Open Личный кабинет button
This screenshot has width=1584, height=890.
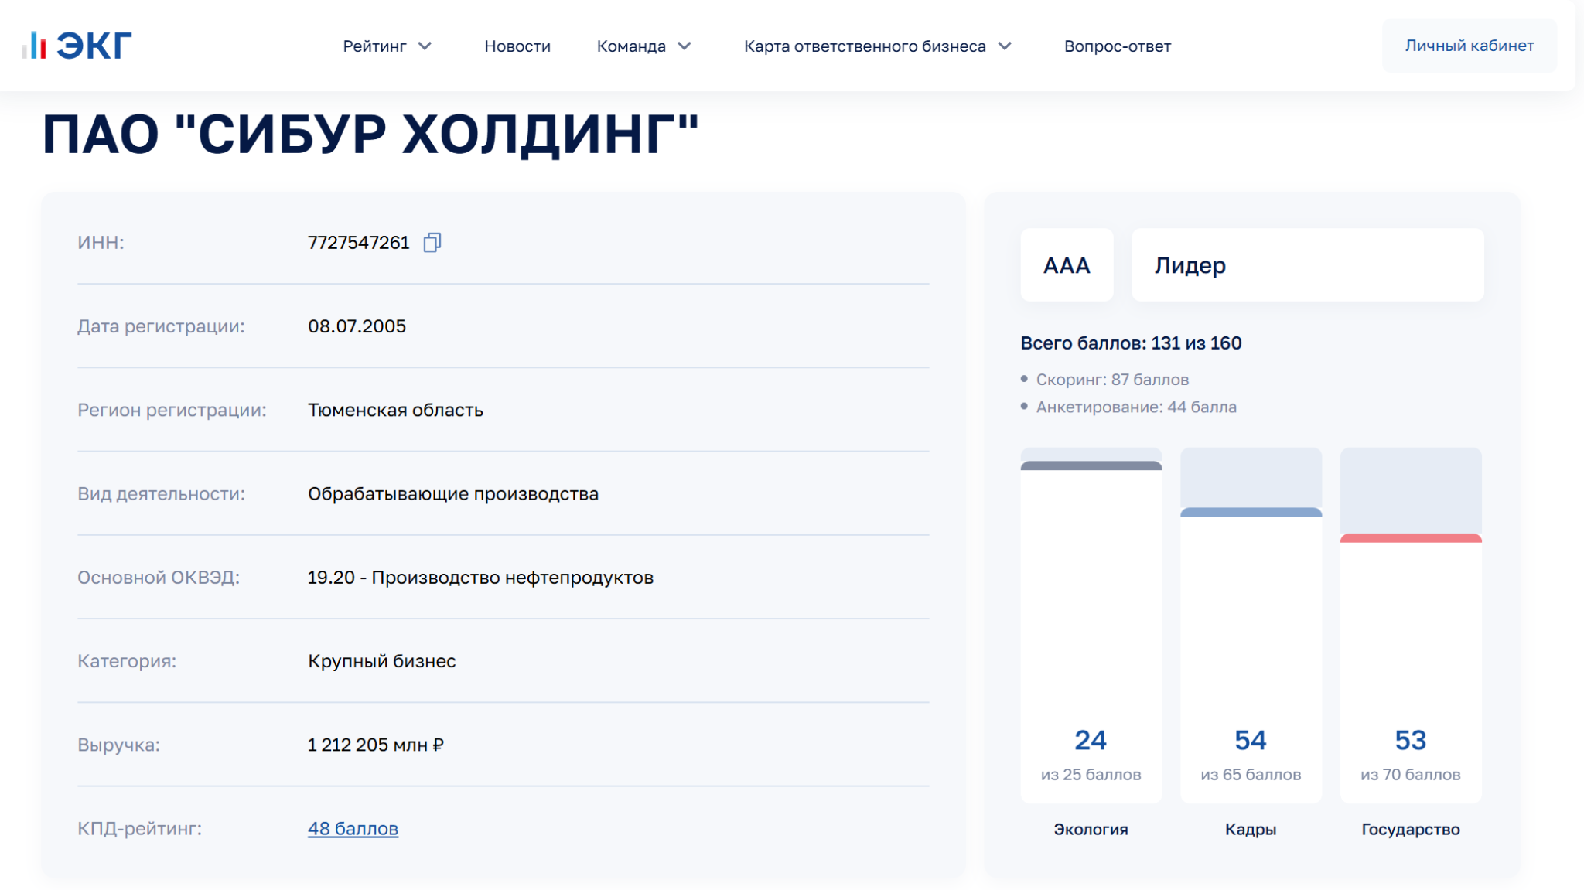pos(1469,46)
